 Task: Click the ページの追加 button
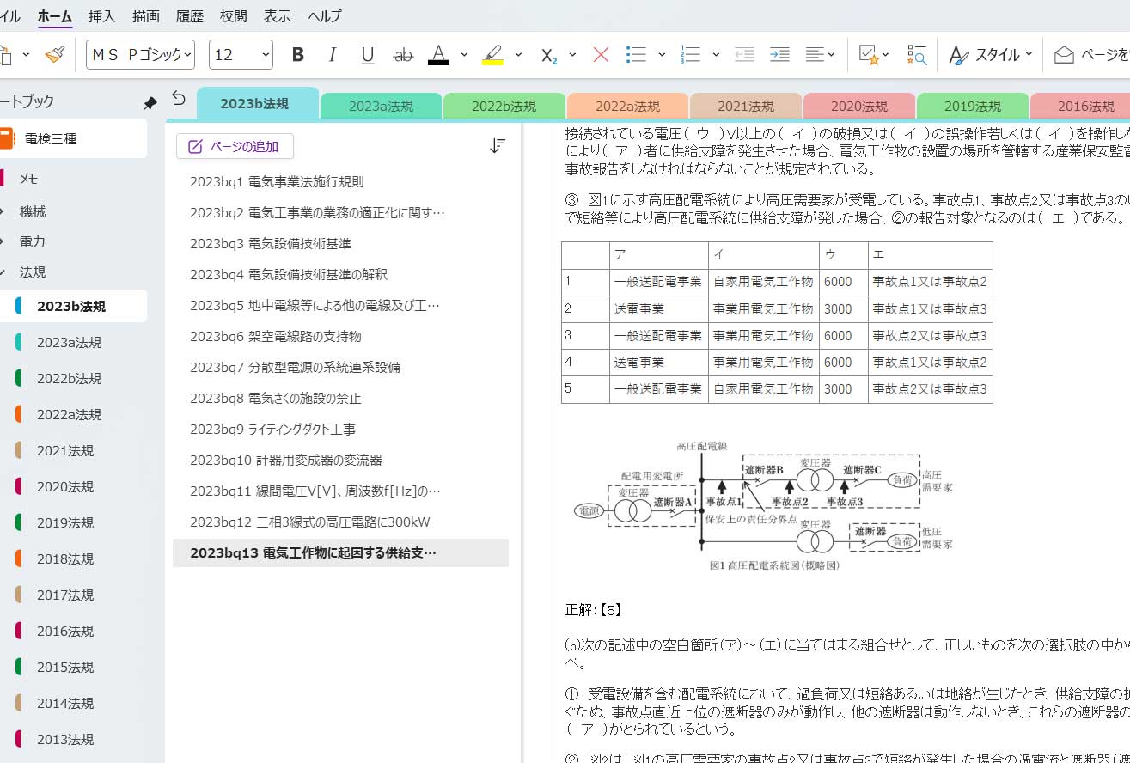tap(235, 146)
